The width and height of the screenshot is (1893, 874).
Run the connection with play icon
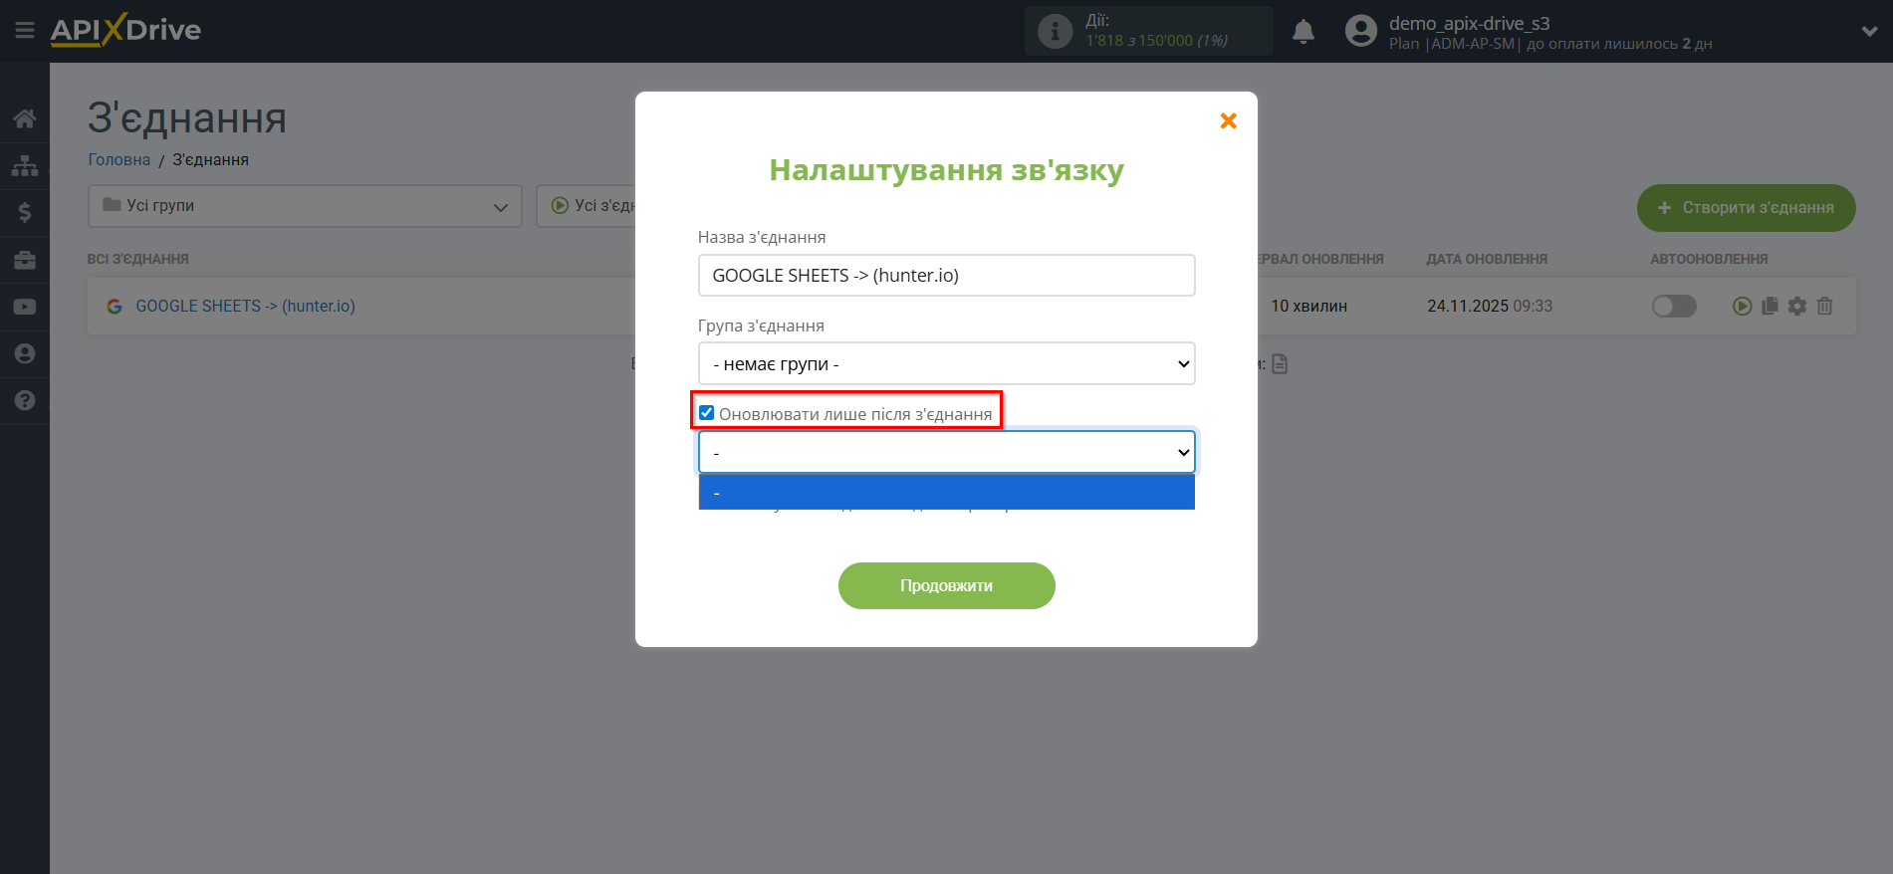1742,306
